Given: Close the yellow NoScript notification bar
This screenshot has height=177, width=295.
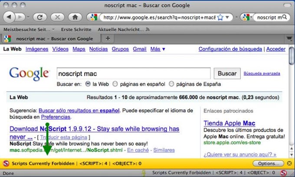Looking at the screenshot, I should coord(289,163).
